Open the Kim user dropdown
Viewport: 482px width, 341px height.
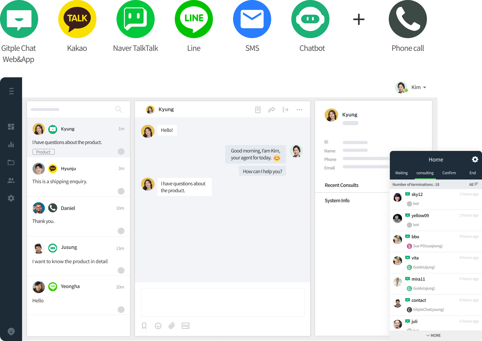coord(419,87)
